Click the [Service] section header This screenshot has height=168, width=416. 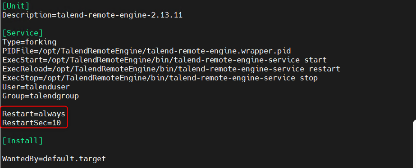click(x=23, y=33)
